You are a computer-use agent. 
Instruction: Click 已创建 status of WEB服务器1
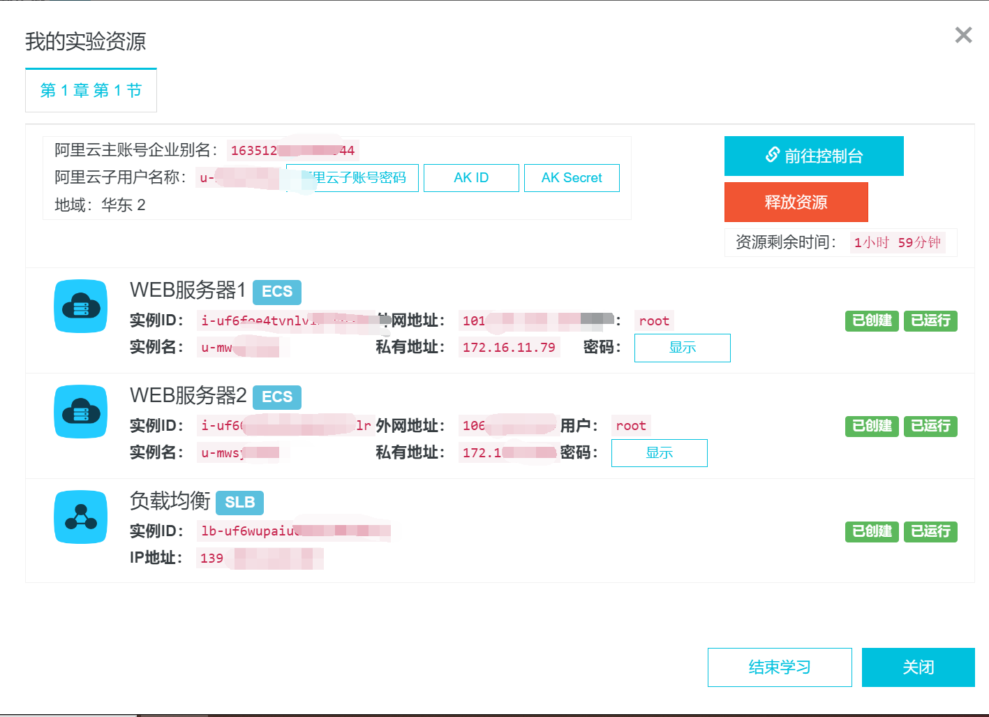click(x=872, y=320)
